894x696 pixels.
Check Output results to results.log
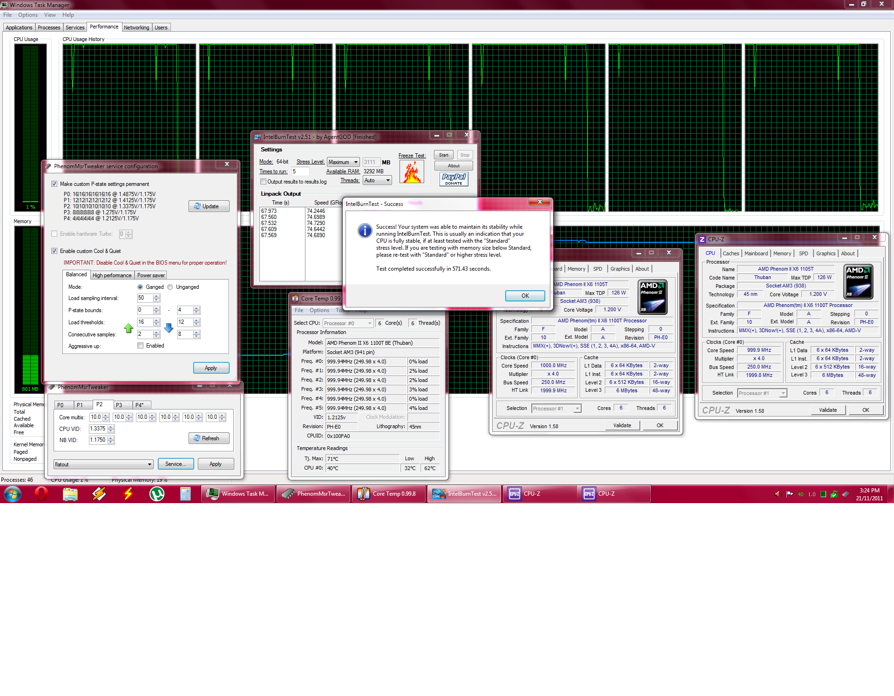tap(264, 182)
